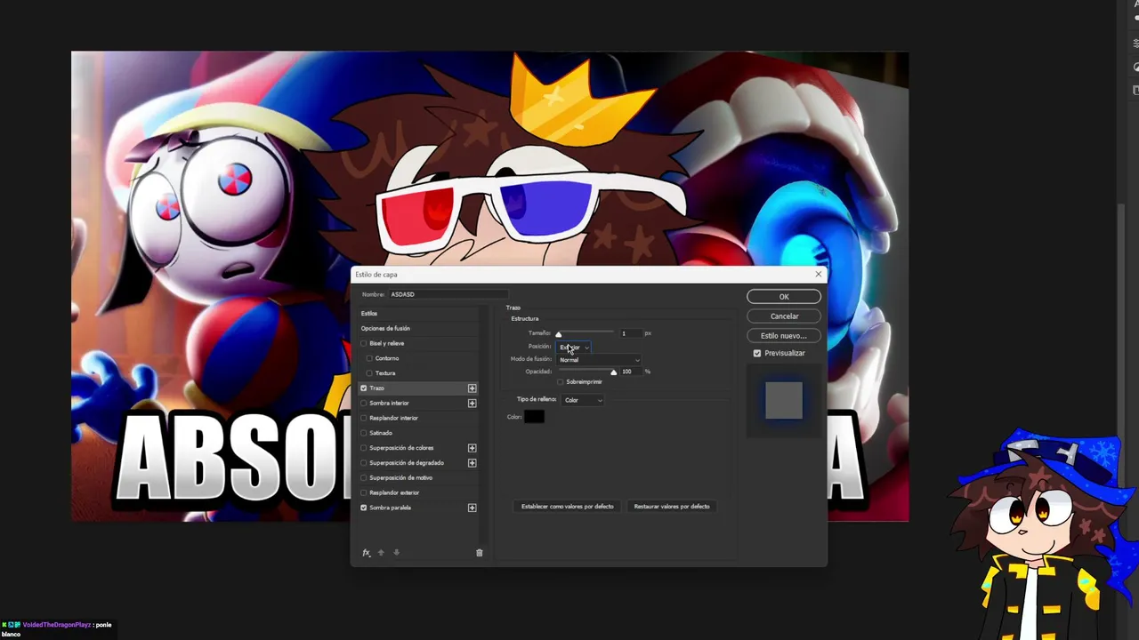Toggle the Previsualizar checkbox

coord(757,353)
